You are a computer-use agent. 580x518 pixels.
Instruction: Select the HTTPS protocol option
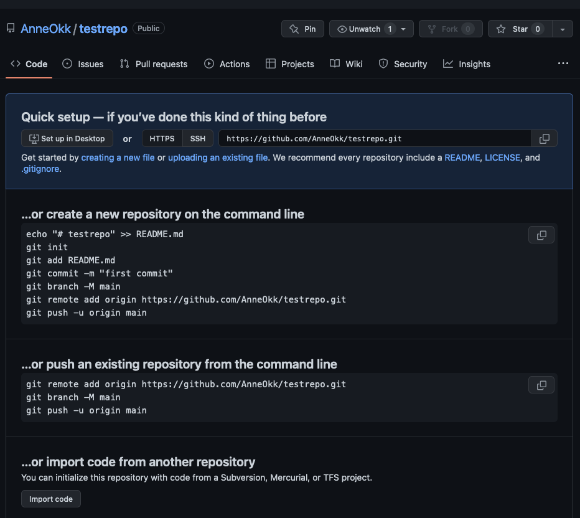(162, 138)
